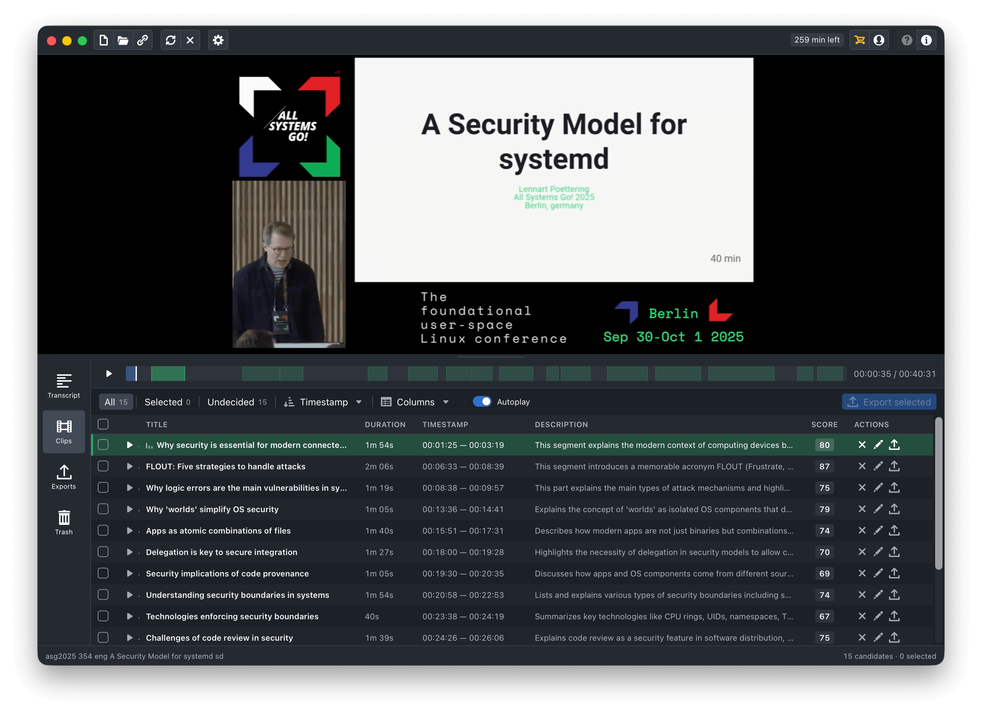Jump to the last green timeline segment
The height and width of the screenshot is (715, 982).
[830, 374]
